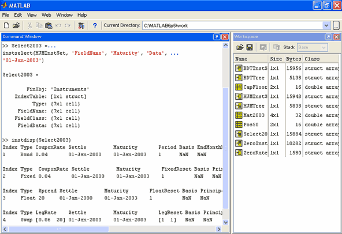Screen dimensions: 342x234
Task: Click the Copy toolbar icon
Action: (x=39, y=25)
